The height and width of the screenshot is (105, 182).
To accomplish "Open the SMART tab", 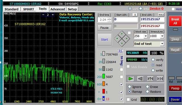I will tap(28, 9).
